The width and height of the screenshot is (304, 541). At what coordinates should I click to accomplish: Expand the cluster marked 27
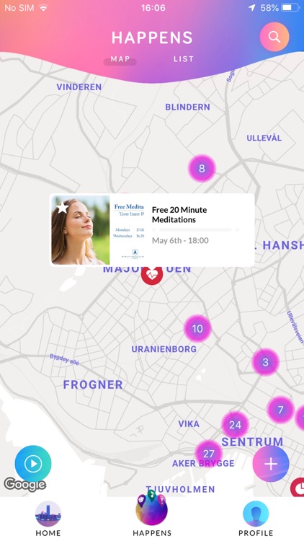pos(209,454)
